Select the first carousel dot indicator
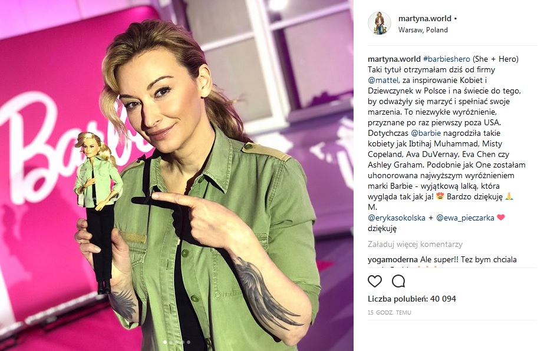Screen dimensions: 541x351 tap(165, 342)
